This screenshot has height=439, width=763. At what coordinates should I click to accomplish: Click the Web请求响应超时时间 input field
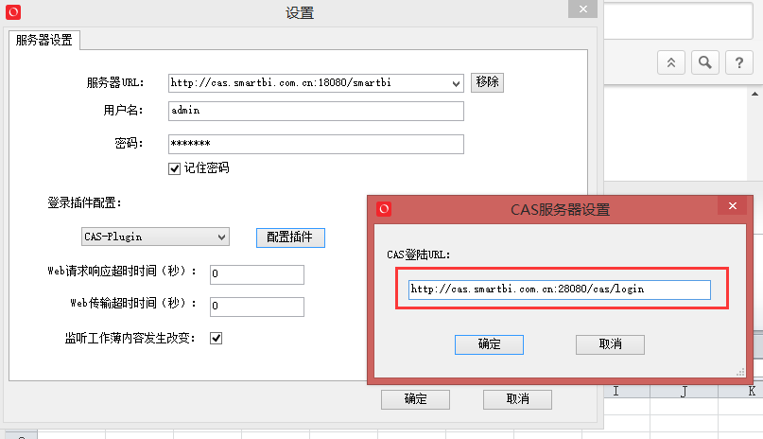(x=257, y=274)
